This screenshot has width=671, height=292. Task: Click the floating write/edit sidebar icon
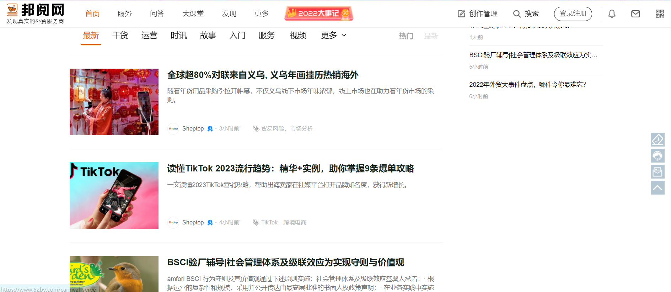click(x=657, y=139)
